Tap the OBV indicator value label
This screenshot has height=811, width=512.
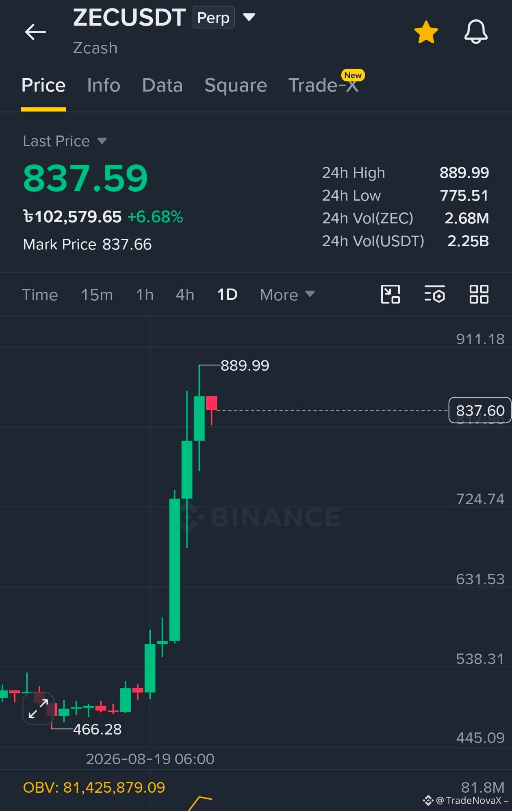pos(94,787)
